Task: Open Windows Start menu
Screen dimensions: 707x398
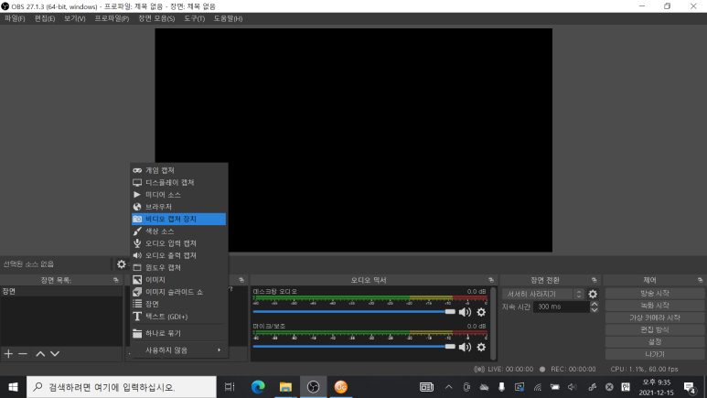Action: pyautogui.click(x=13, y=387)
